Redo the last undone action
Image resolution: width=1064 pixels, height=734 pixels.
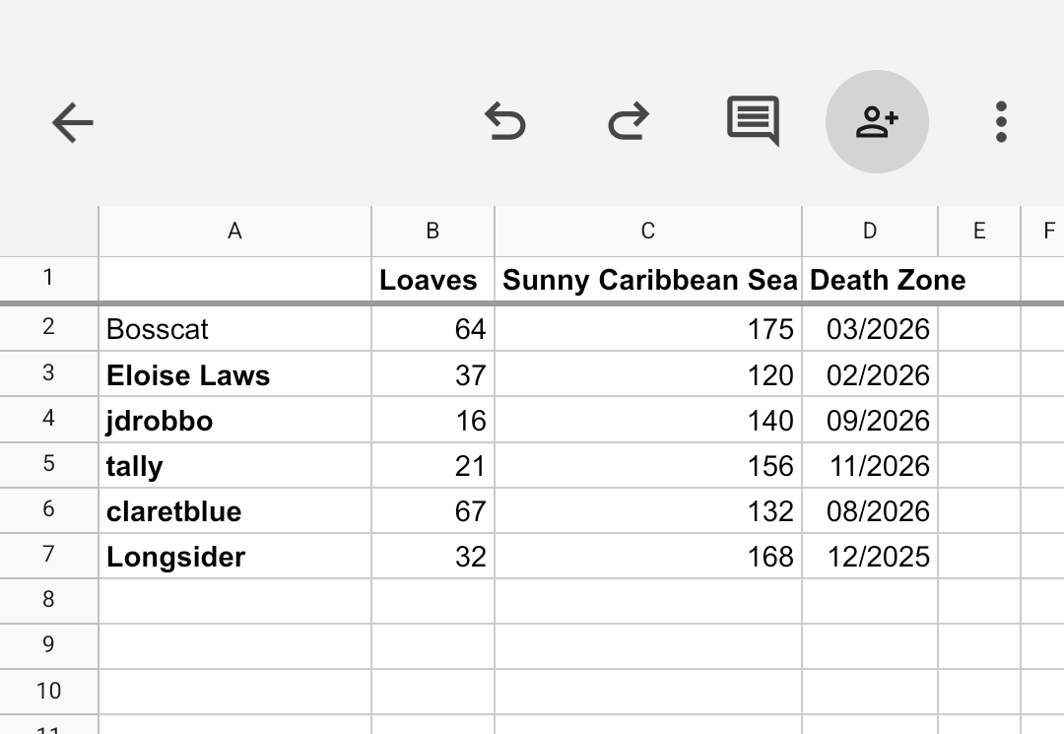pos(629,122)
